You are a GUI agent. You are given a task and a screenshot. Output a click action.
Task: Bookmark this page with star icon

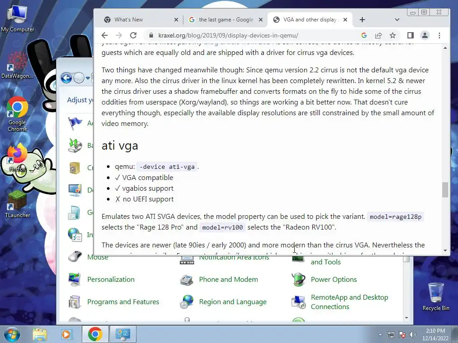pos(393,35)
